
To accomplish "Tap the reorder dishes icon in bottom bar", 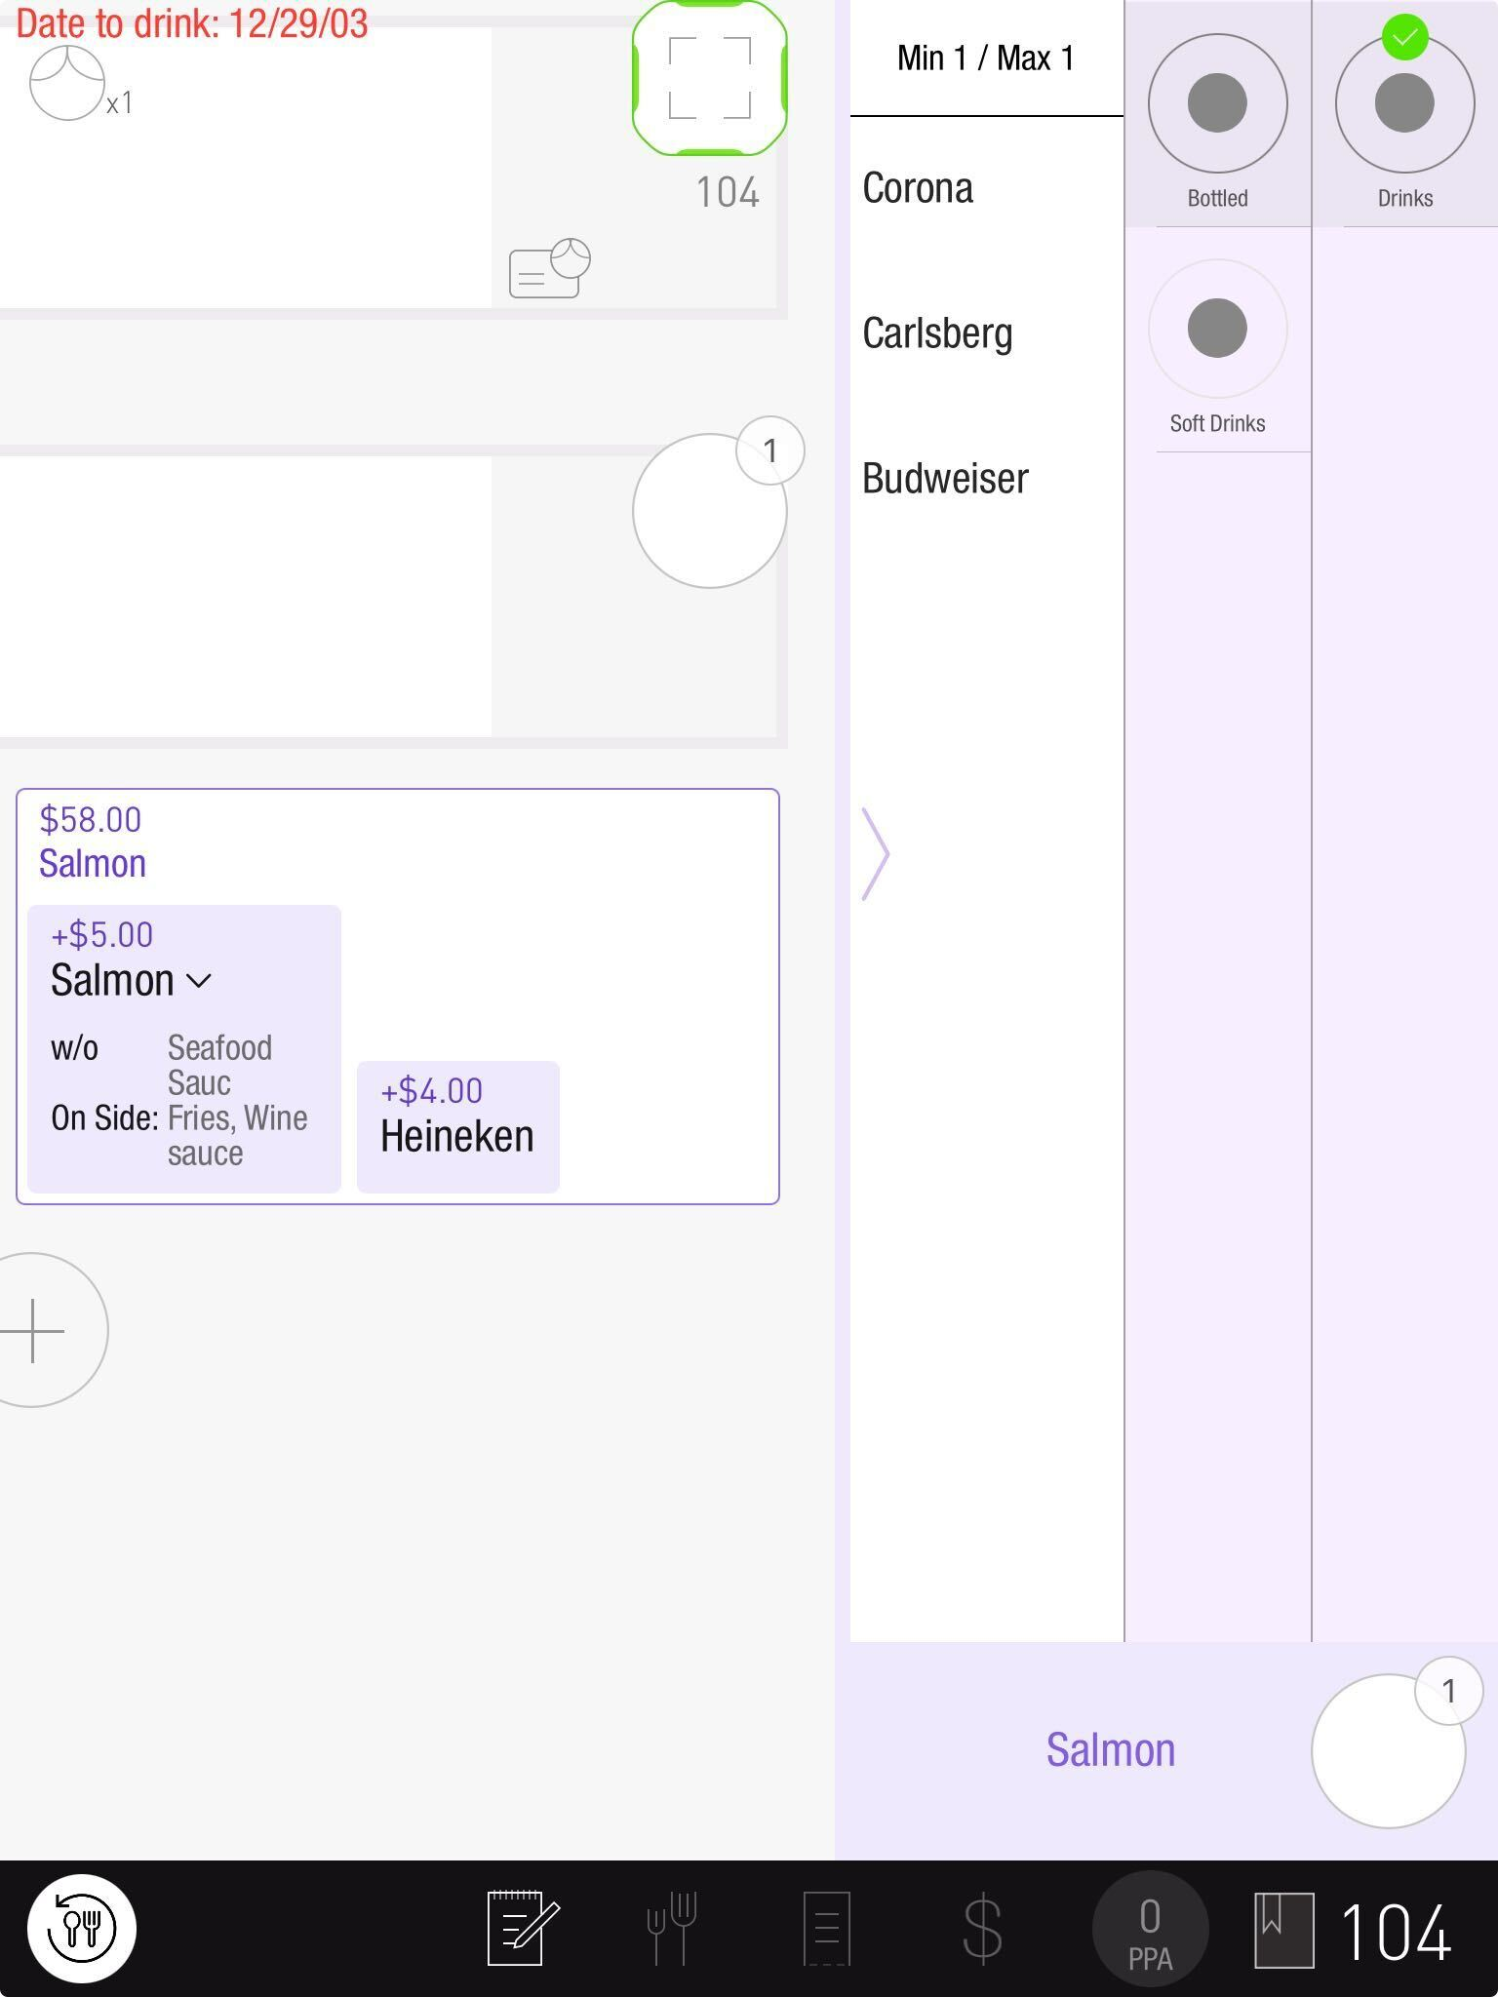I will (x=81, y=1928).
